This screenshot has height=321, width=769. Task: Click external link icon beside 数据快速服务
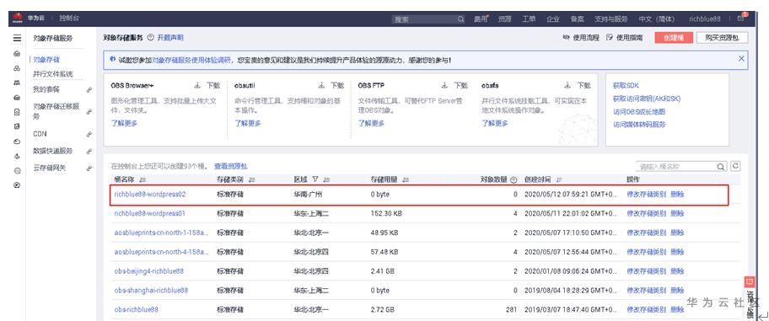pos(89,151)
